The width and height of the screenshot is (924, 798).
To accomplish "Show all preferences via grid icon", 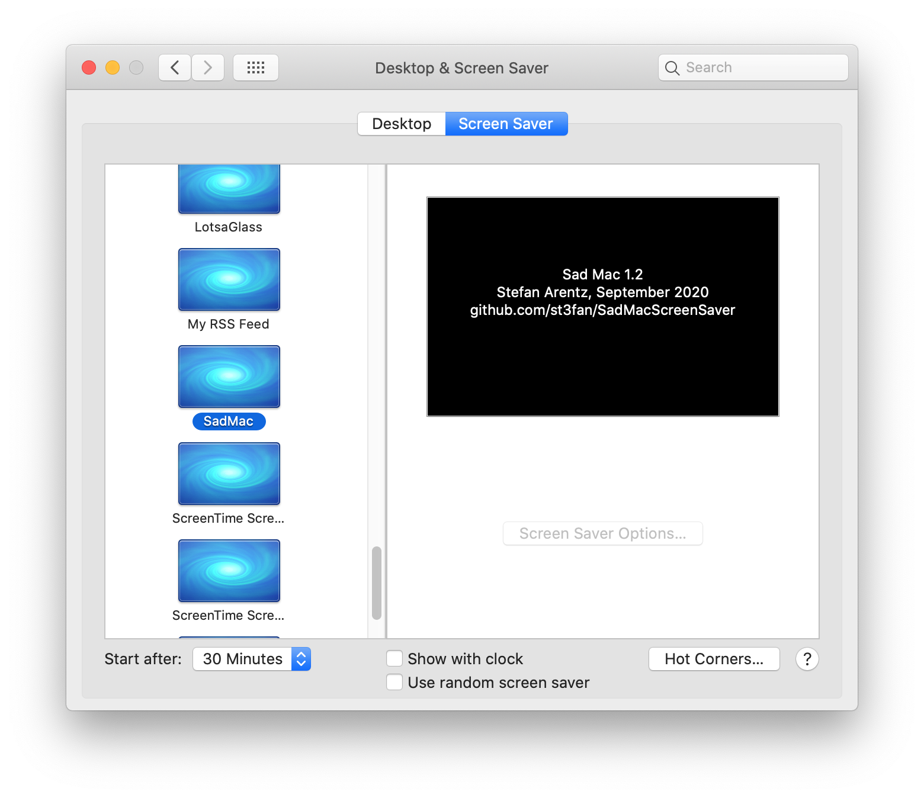I will point(256,67).
